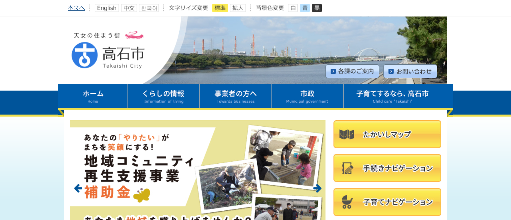511x220 pixels.
Task: Open 市政 Municipal government tab
Action: [307, 96]
